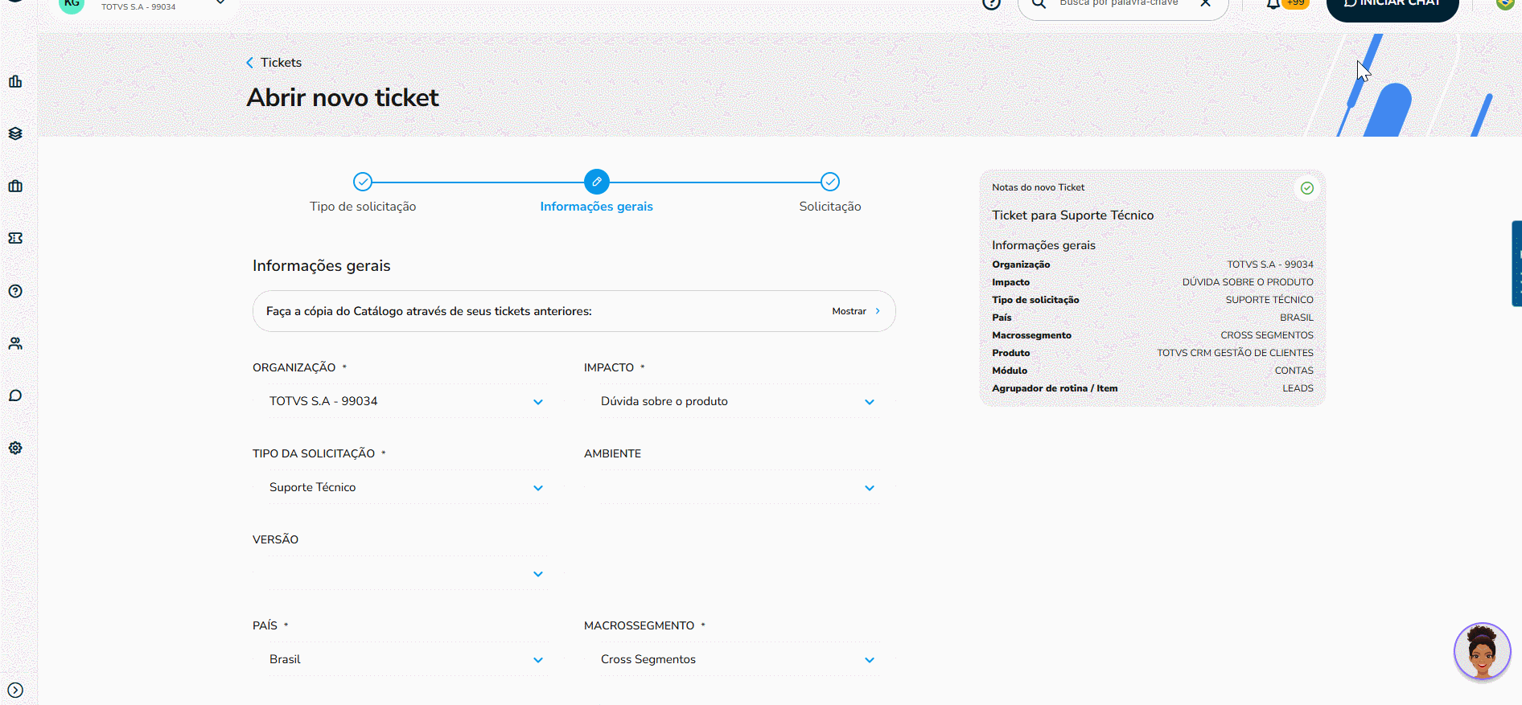Expand the organization switcher chevron in header
Image resolution: width=1522 pixels, height=705 pixels.
(220, 3)
